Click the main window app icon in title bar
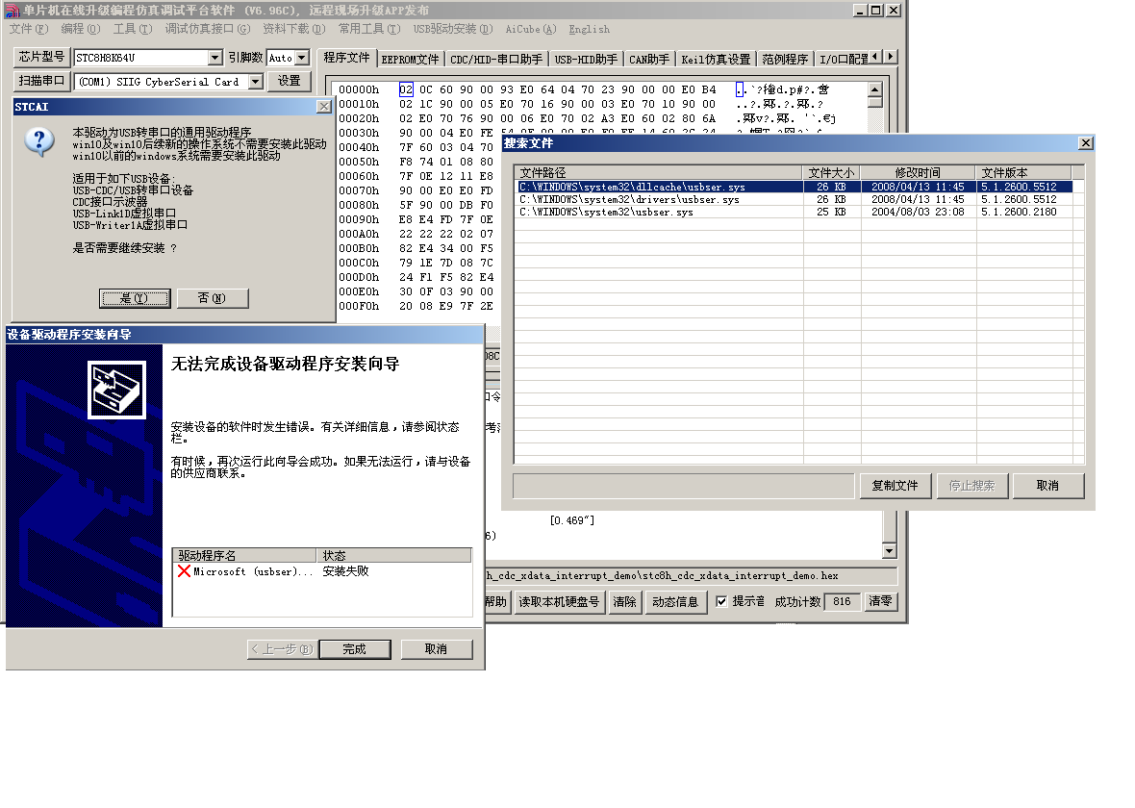 coord(12,11)
